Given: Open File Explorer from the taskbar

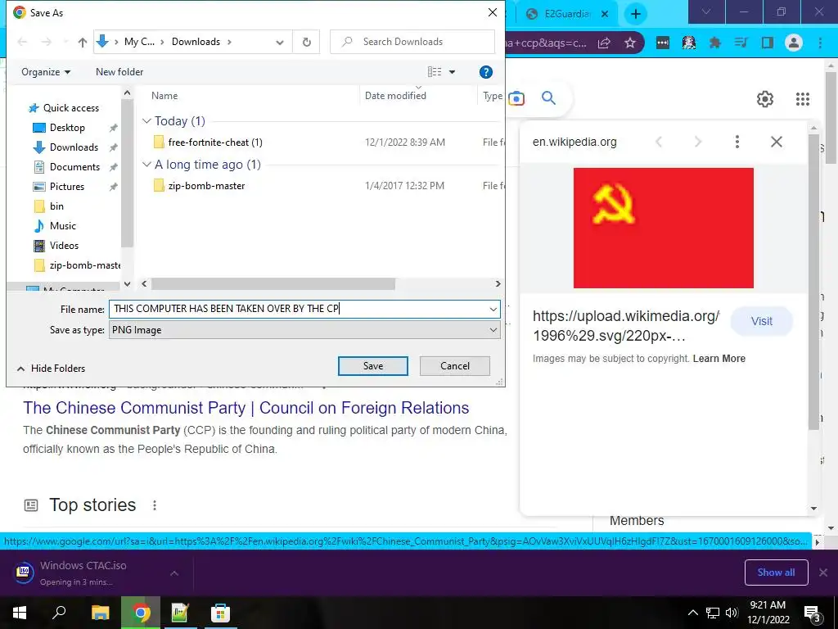Looking at the screenshot, I should point(100,613).
